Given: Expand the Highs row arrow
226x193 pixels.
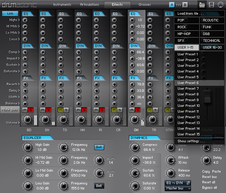Looking at the screenshot, I should (19, 20).
